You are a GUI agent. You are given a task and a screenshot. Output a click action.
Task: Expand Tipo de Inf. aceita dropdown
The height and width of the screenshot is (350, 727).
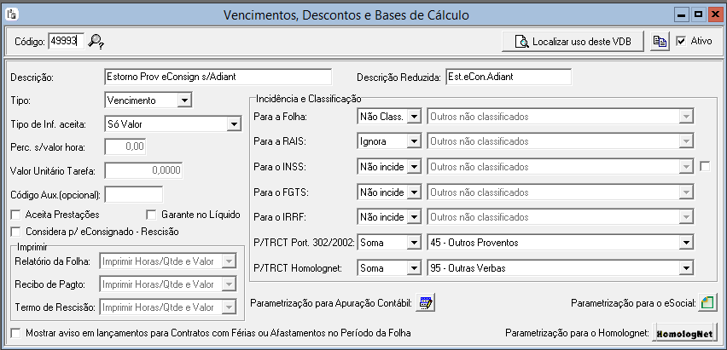[x=234, y=124]
